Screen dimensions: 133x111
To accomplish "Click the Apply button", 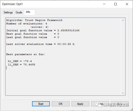I will pos(80,104).
